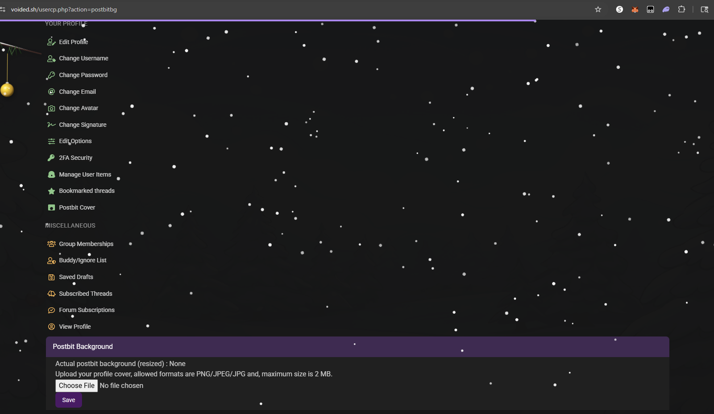Open the Change Email page

pyautogui.click(x=77, y=91)
